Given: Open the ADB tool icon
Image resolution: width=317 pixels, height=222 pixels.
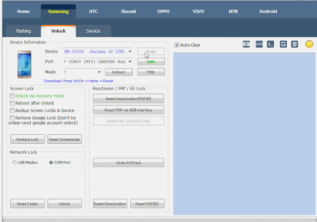Looking at the screenshot, I should coord(259,44).
